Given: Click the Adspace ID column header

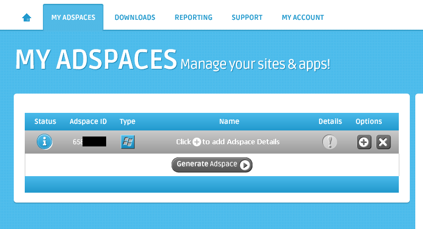Looking at the screenshot, I should point(88,122).
